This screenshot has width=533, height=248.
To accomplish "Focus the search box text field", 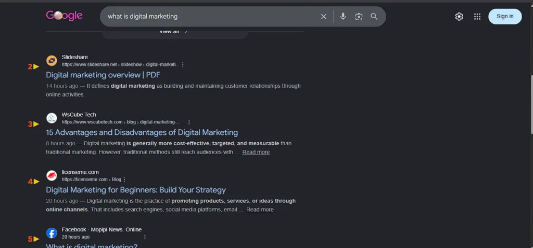I will click(x=211, y=16).
